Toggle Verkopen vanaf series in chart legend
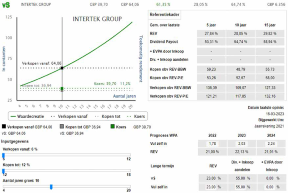The height and width of the screenshot is (193, 288). click(69, 117)
